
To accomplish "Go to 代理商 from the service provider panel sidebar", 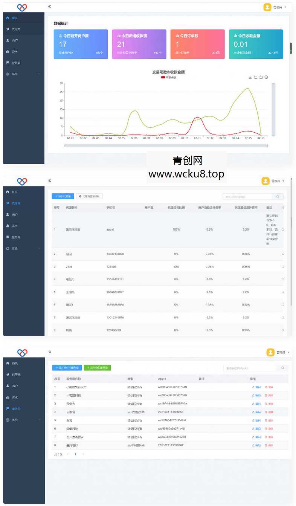I will (23, 375).
